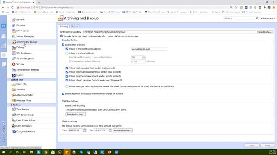Open Administration Settings icon
Screen dimensions: 277x155
pyautogui.click(x=13, y=70)
